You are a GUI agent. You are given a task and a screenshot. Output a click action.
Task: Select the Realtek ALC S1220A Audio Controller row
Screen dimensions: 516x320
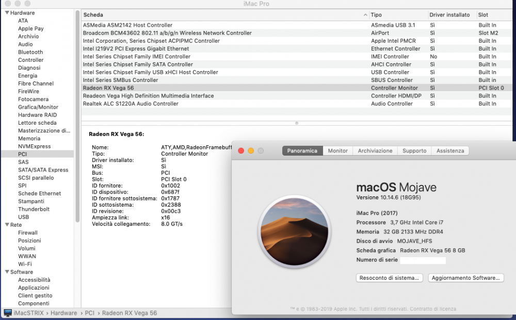pyautogui.click(x=296, y=104)
